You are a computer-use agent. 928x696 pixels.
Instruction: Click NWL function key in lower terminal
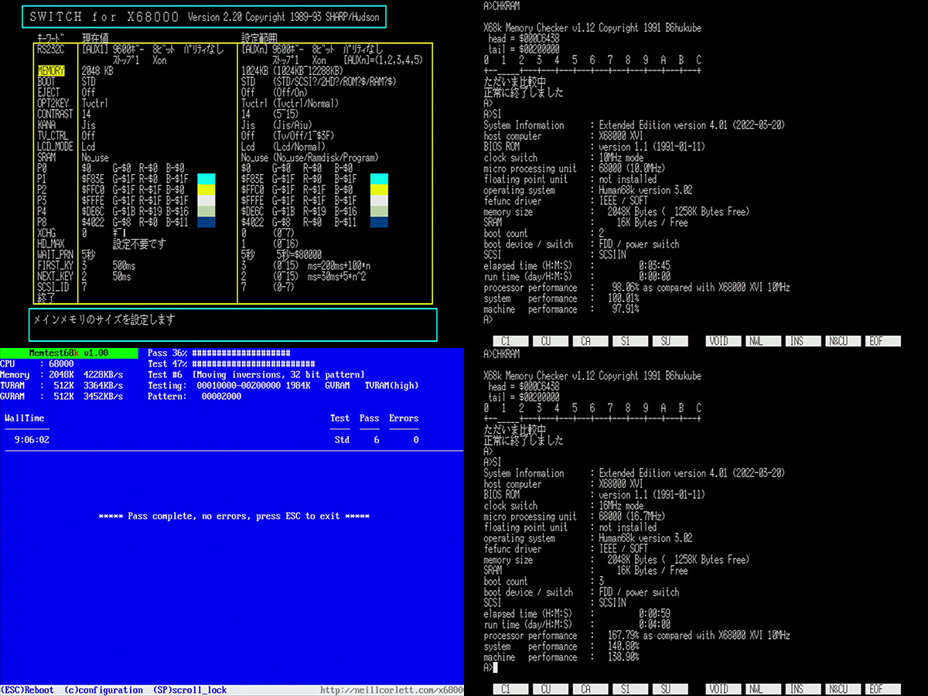point(763,689)
